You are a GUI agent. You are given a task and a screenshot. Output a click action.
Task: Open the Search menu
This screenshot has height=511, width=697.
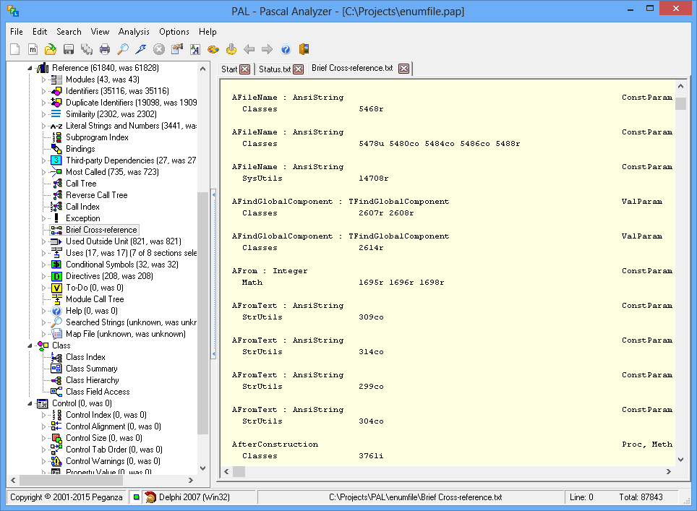click(x=69, y=32)
